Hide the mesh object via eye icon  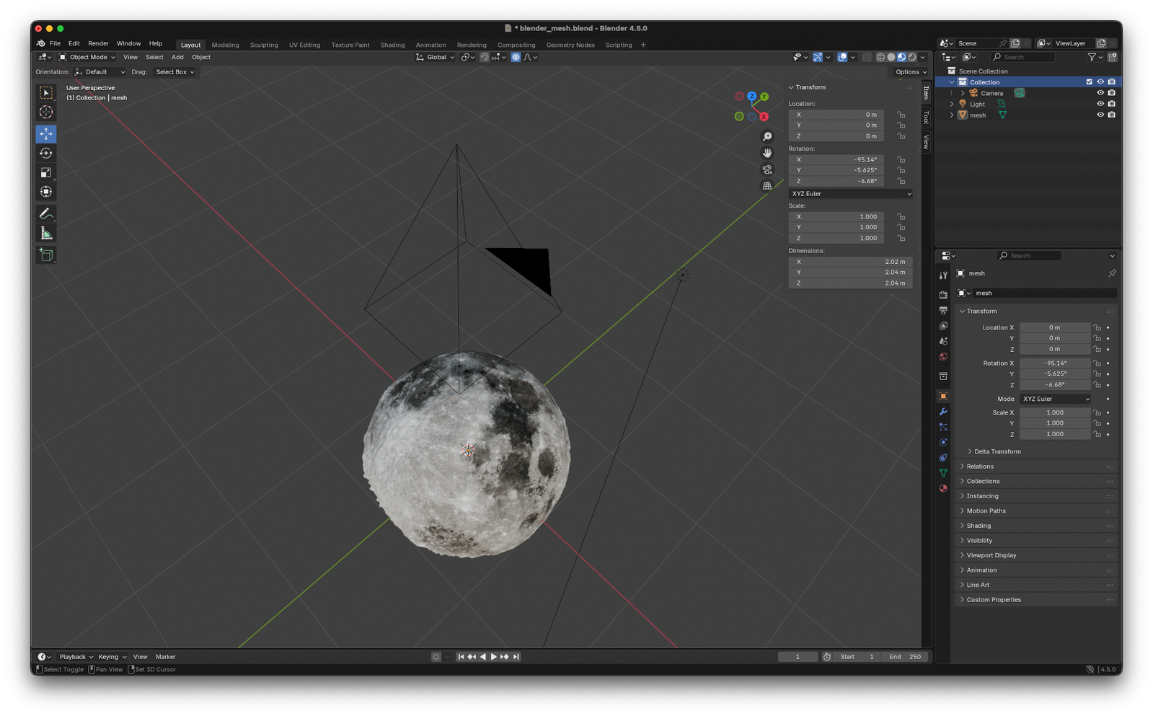tap(1100, 115)
